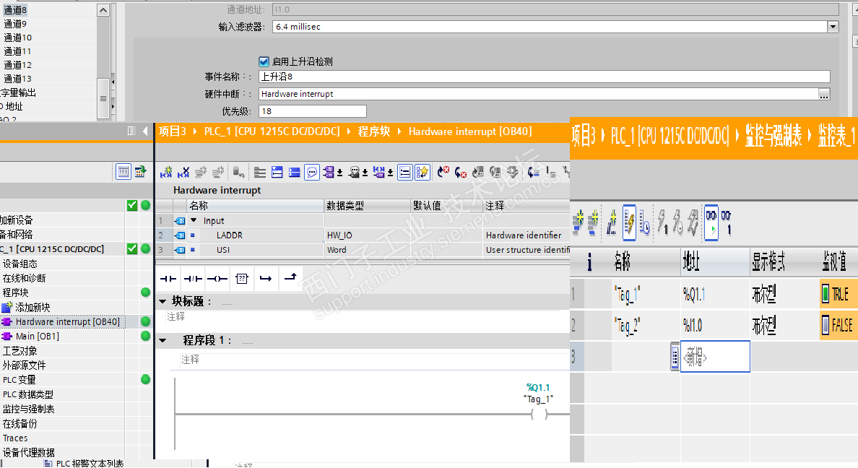Insert normally open contact instruction
The height and width of the screenshot is (468, 858).
pyautogui.click(x=168, y=279)
